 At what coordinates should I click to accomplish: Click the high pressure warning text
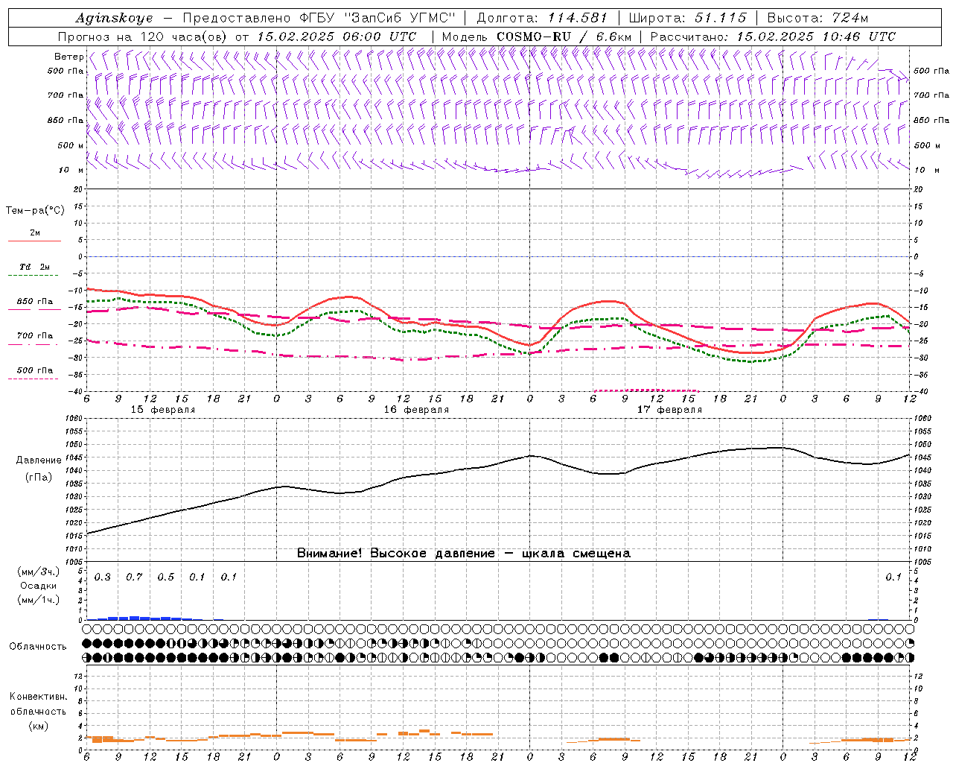(463, 554)
